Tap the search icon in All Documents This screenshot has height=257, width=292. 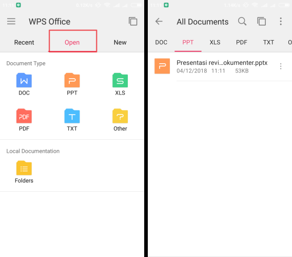[x=242, y=21]
